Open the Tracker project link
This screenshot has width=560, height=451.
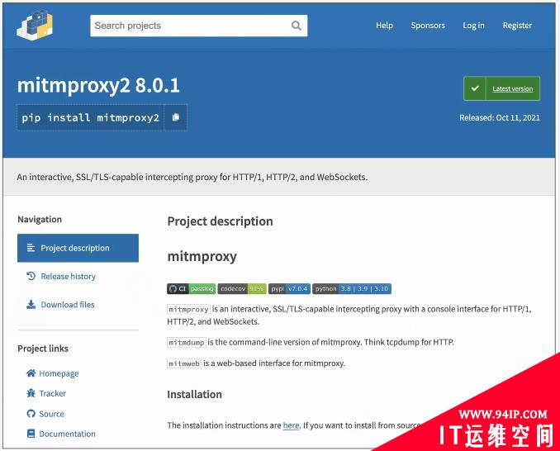tap(46, 393)
